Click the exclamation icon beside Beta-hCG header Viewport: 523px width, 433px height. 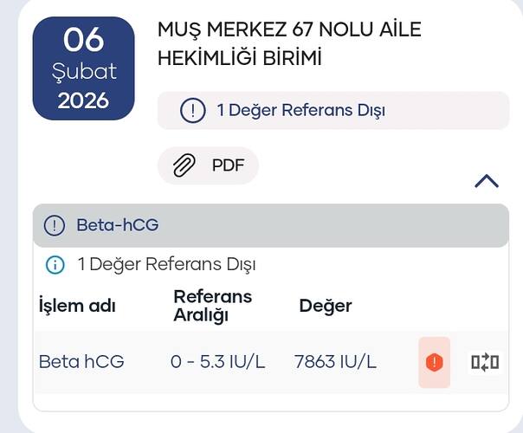[x=55, y=226]
